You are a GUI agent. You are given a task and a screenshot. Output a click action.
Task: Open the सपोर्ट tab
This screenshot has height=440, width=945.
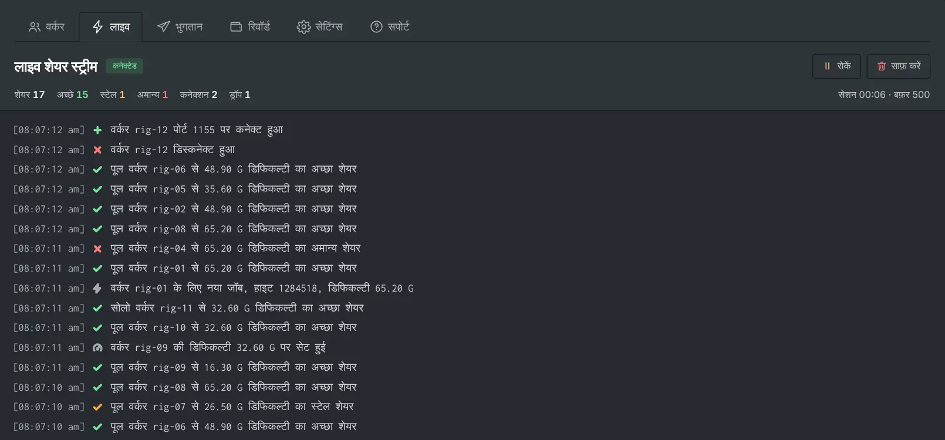[x=390, y=27]
